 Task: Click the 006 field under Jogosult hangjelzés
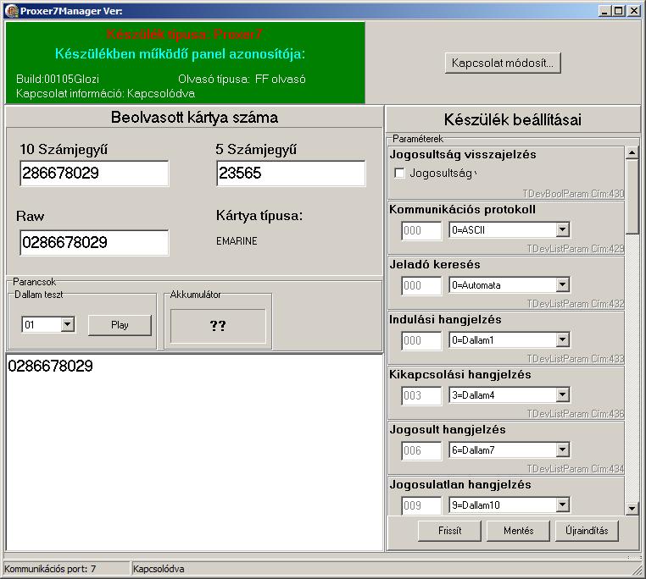(421, 450)
